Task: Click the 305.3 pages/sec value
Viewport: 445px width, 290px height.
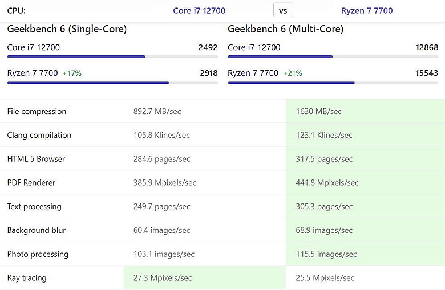Action: click(x=324, y=207)
